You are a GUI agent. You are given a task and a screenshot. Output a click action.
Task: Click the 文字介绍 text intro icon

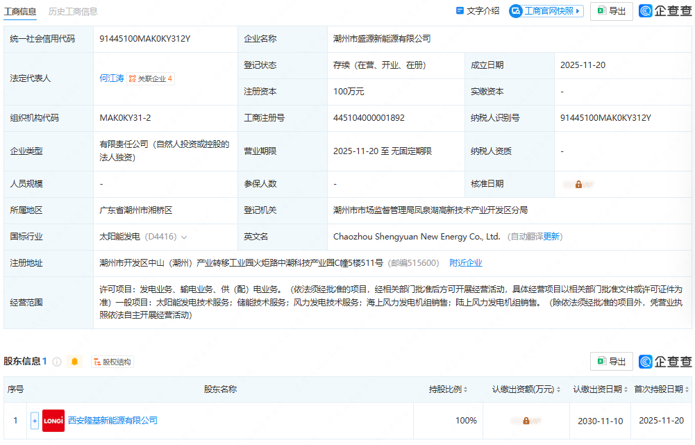(x=460, y=11)
